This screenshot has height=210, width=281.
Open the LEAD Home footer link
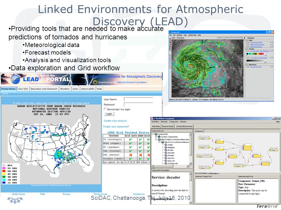tap(18, 194)
